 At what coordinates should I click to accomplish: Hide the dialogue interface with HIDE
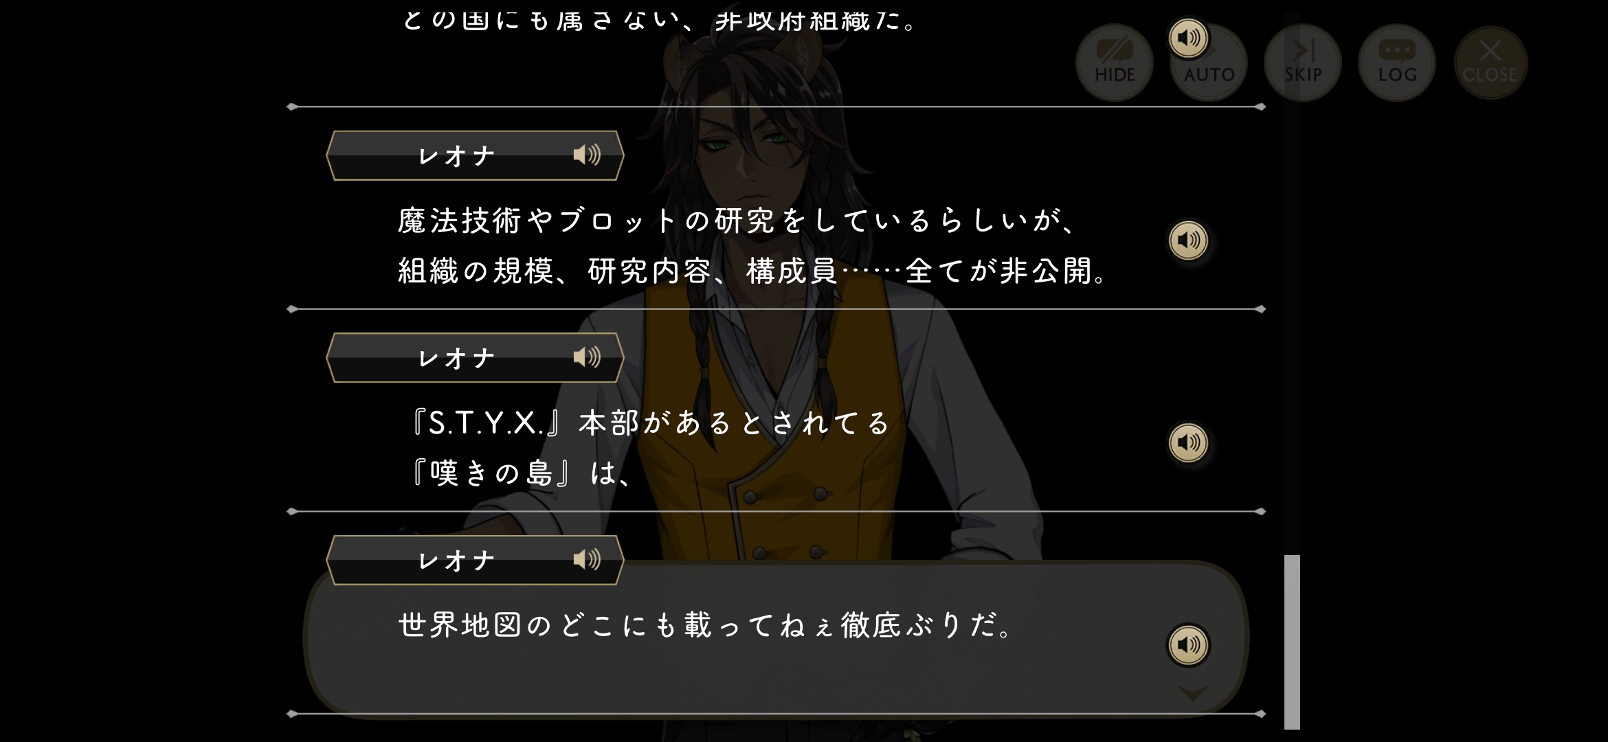[x=1115, y=63]
